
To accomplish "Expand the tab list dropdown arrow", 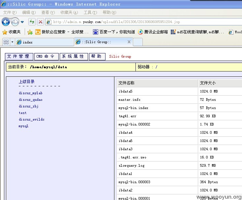I will [x=12, y=42].
